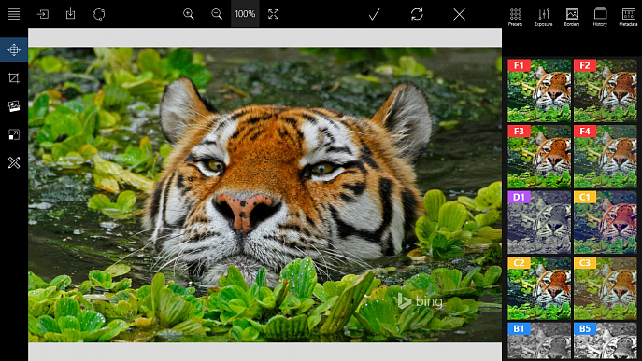
Task: Open the Presets panel
Action: click(516, 17)
